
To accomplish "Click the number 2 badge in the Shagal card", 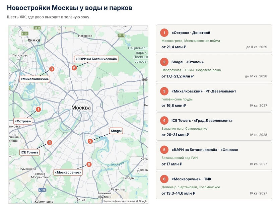I will (164, 62).
